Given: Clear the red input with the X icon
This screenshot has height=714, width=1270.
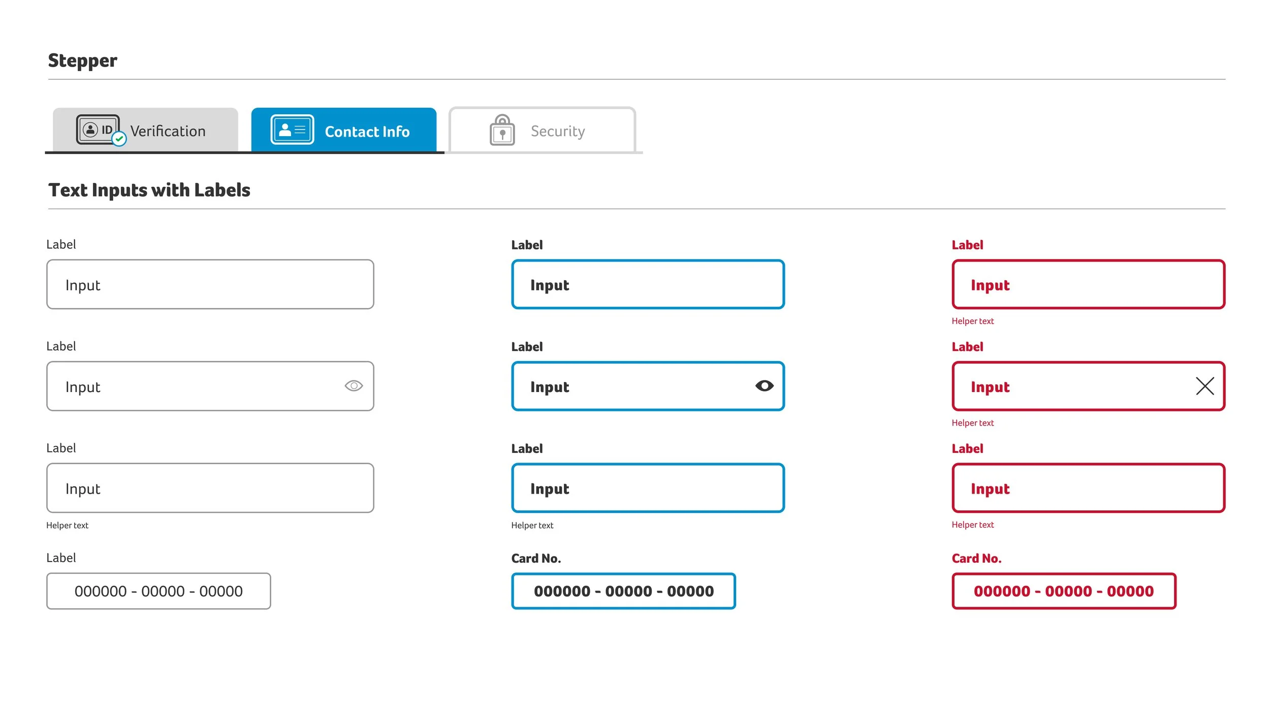Looking at the screenshot, I should tap(1204, 386).
